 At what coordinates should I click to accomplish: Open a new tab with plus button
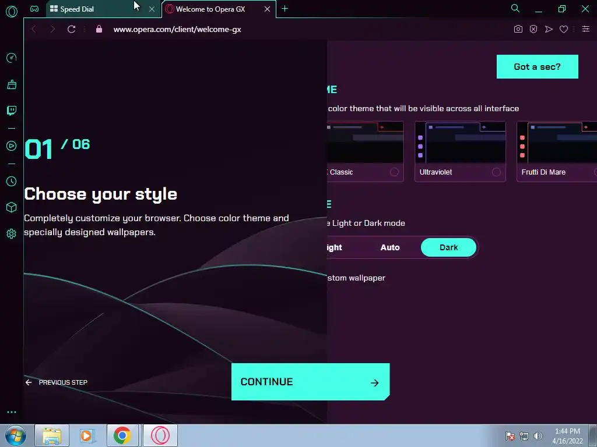tap(285, 9)
